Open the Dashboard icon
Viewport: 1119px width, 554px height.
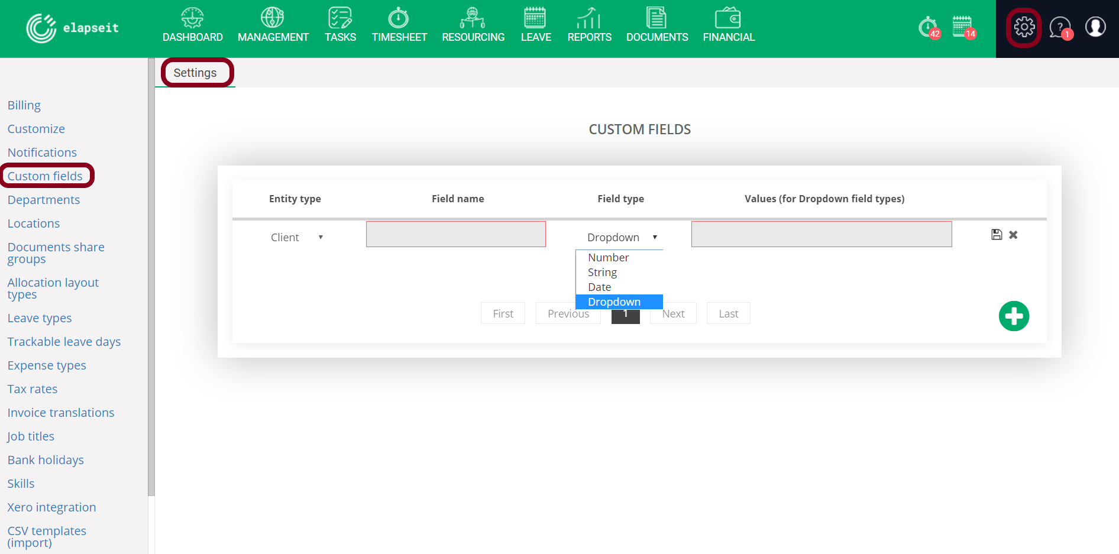(x=193, y=18)
